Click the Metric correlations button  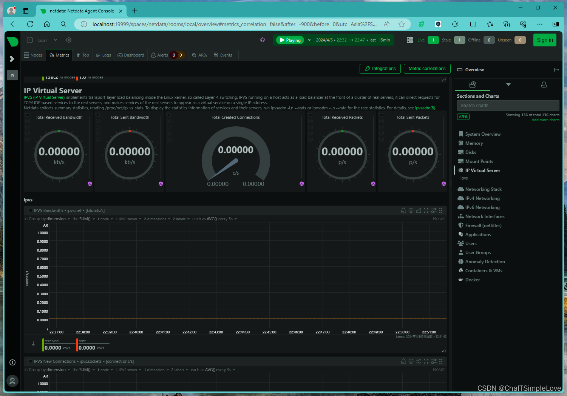point(427,69)
